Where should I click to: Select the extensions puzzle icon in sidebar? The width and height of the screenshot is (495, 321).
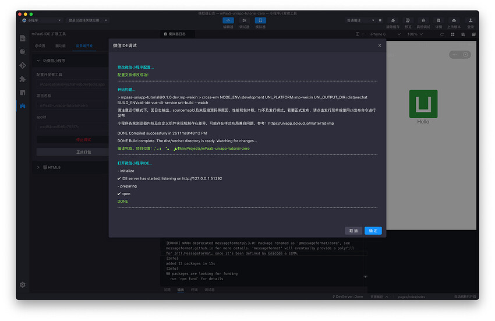(22, 79)
